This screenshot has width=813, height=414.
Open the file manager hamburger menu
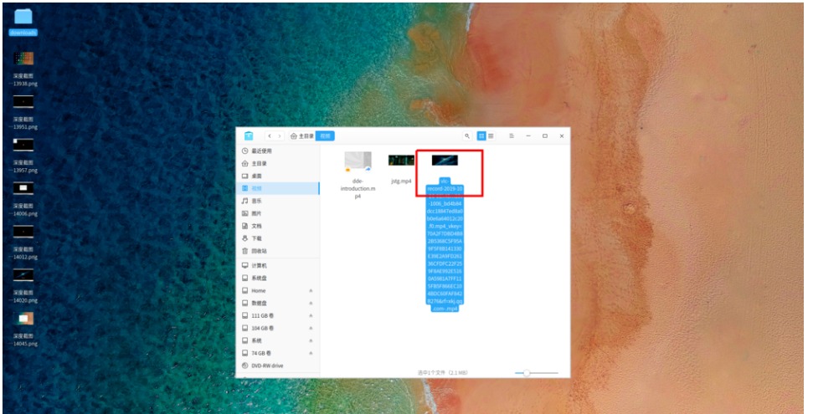click(x=512, y=136)
